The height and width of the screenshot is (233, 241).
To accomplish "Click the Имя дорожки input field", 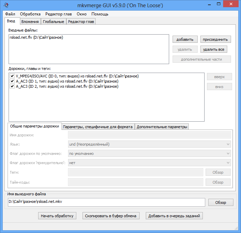I will click(150, 135).
